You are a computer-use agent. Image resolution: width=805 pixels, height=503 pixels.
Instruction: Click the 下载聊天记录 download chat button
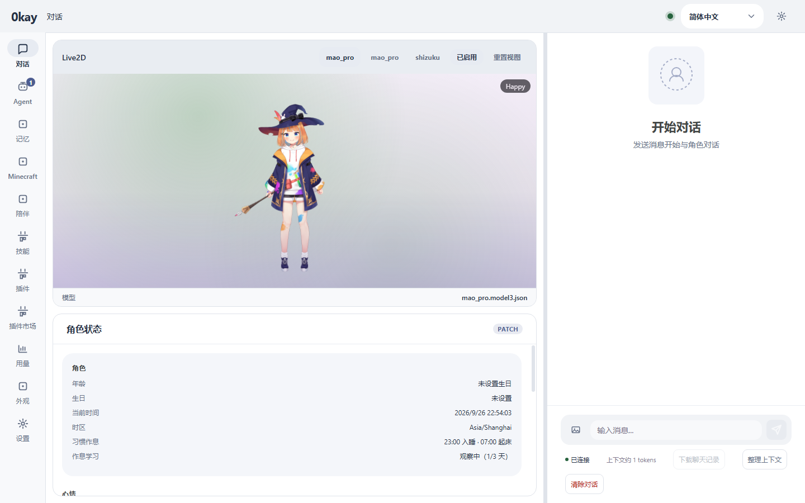pyautogui.click(x=699, y=459)
